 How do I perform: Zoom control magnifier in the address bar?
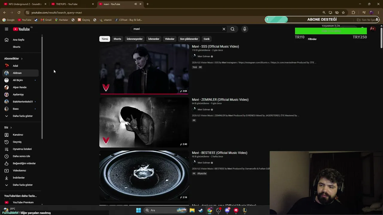pos(324,13)
